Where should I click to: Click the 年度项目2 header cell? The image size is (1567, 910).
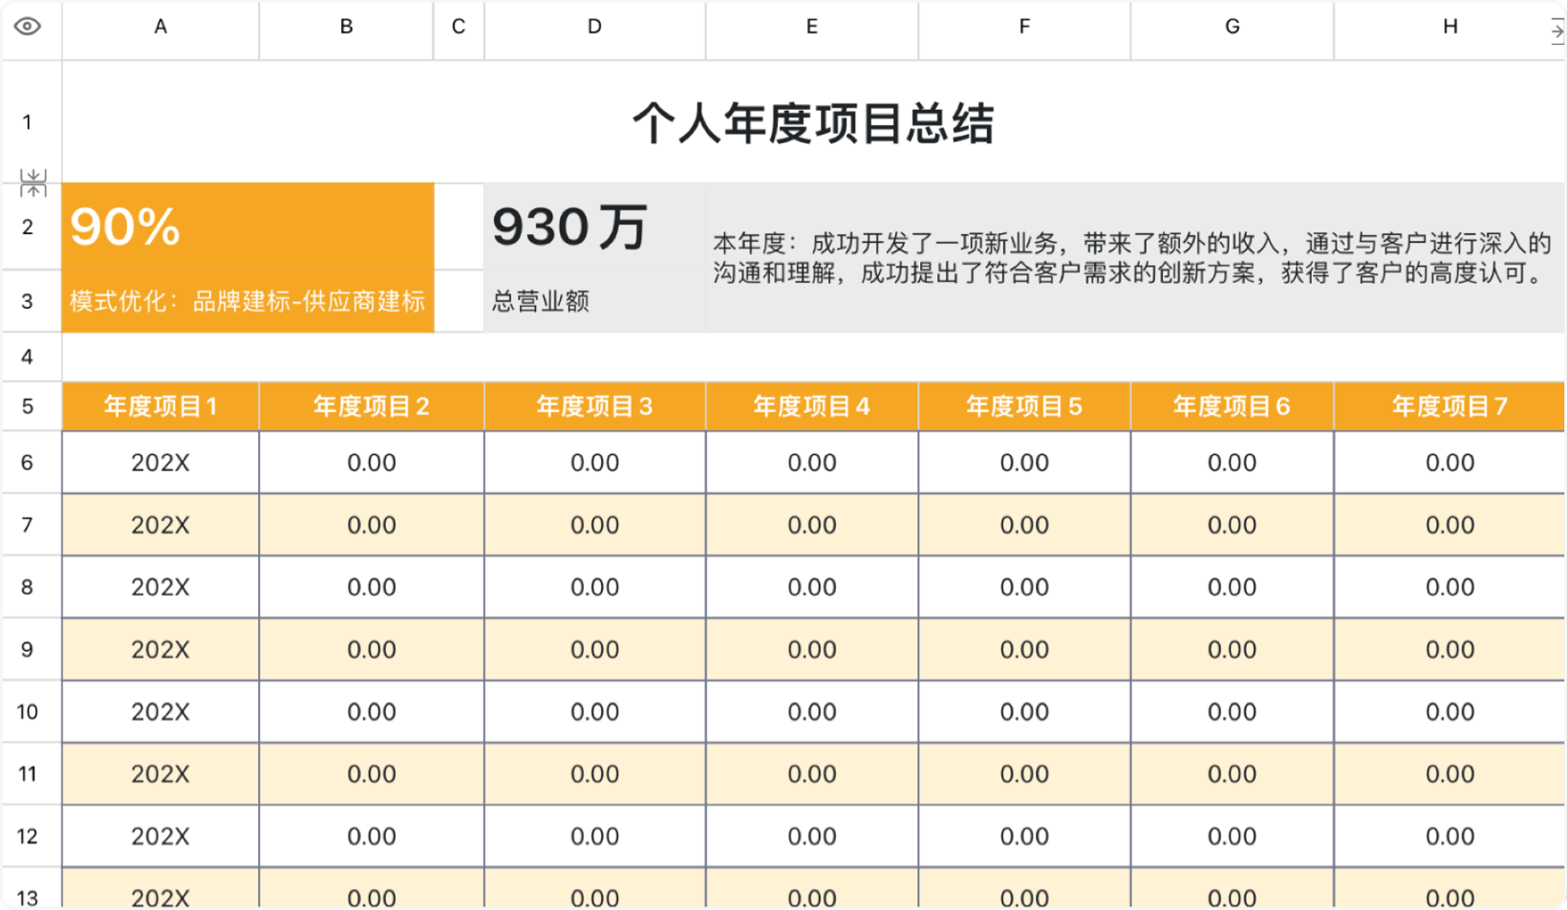point(372,407)
